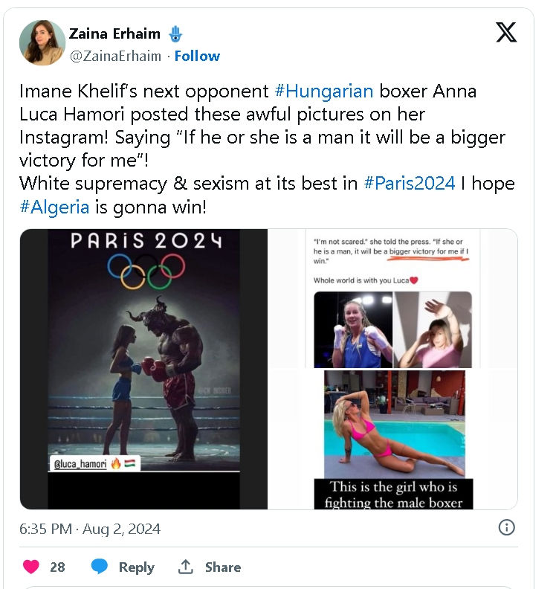
Task: Open the quote screenshot with boxer photos
Action: pyautogui.click(x=392, y=299)
